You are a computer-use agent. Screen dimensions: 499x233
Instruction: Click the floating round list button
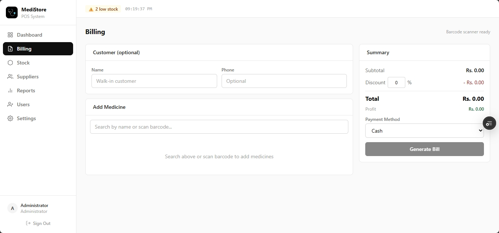(x=489, y=123)
